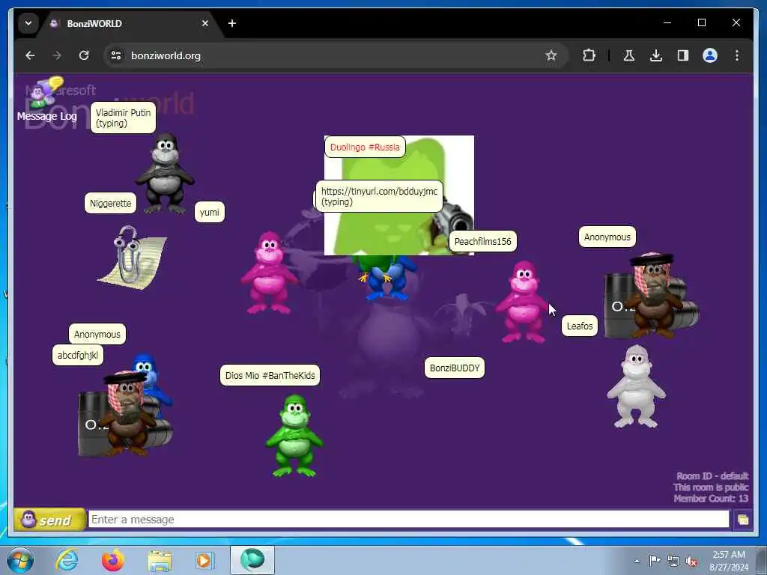Click the muted volume tray icon
Viewport: 767px width, 575px height.
(691, 562)
